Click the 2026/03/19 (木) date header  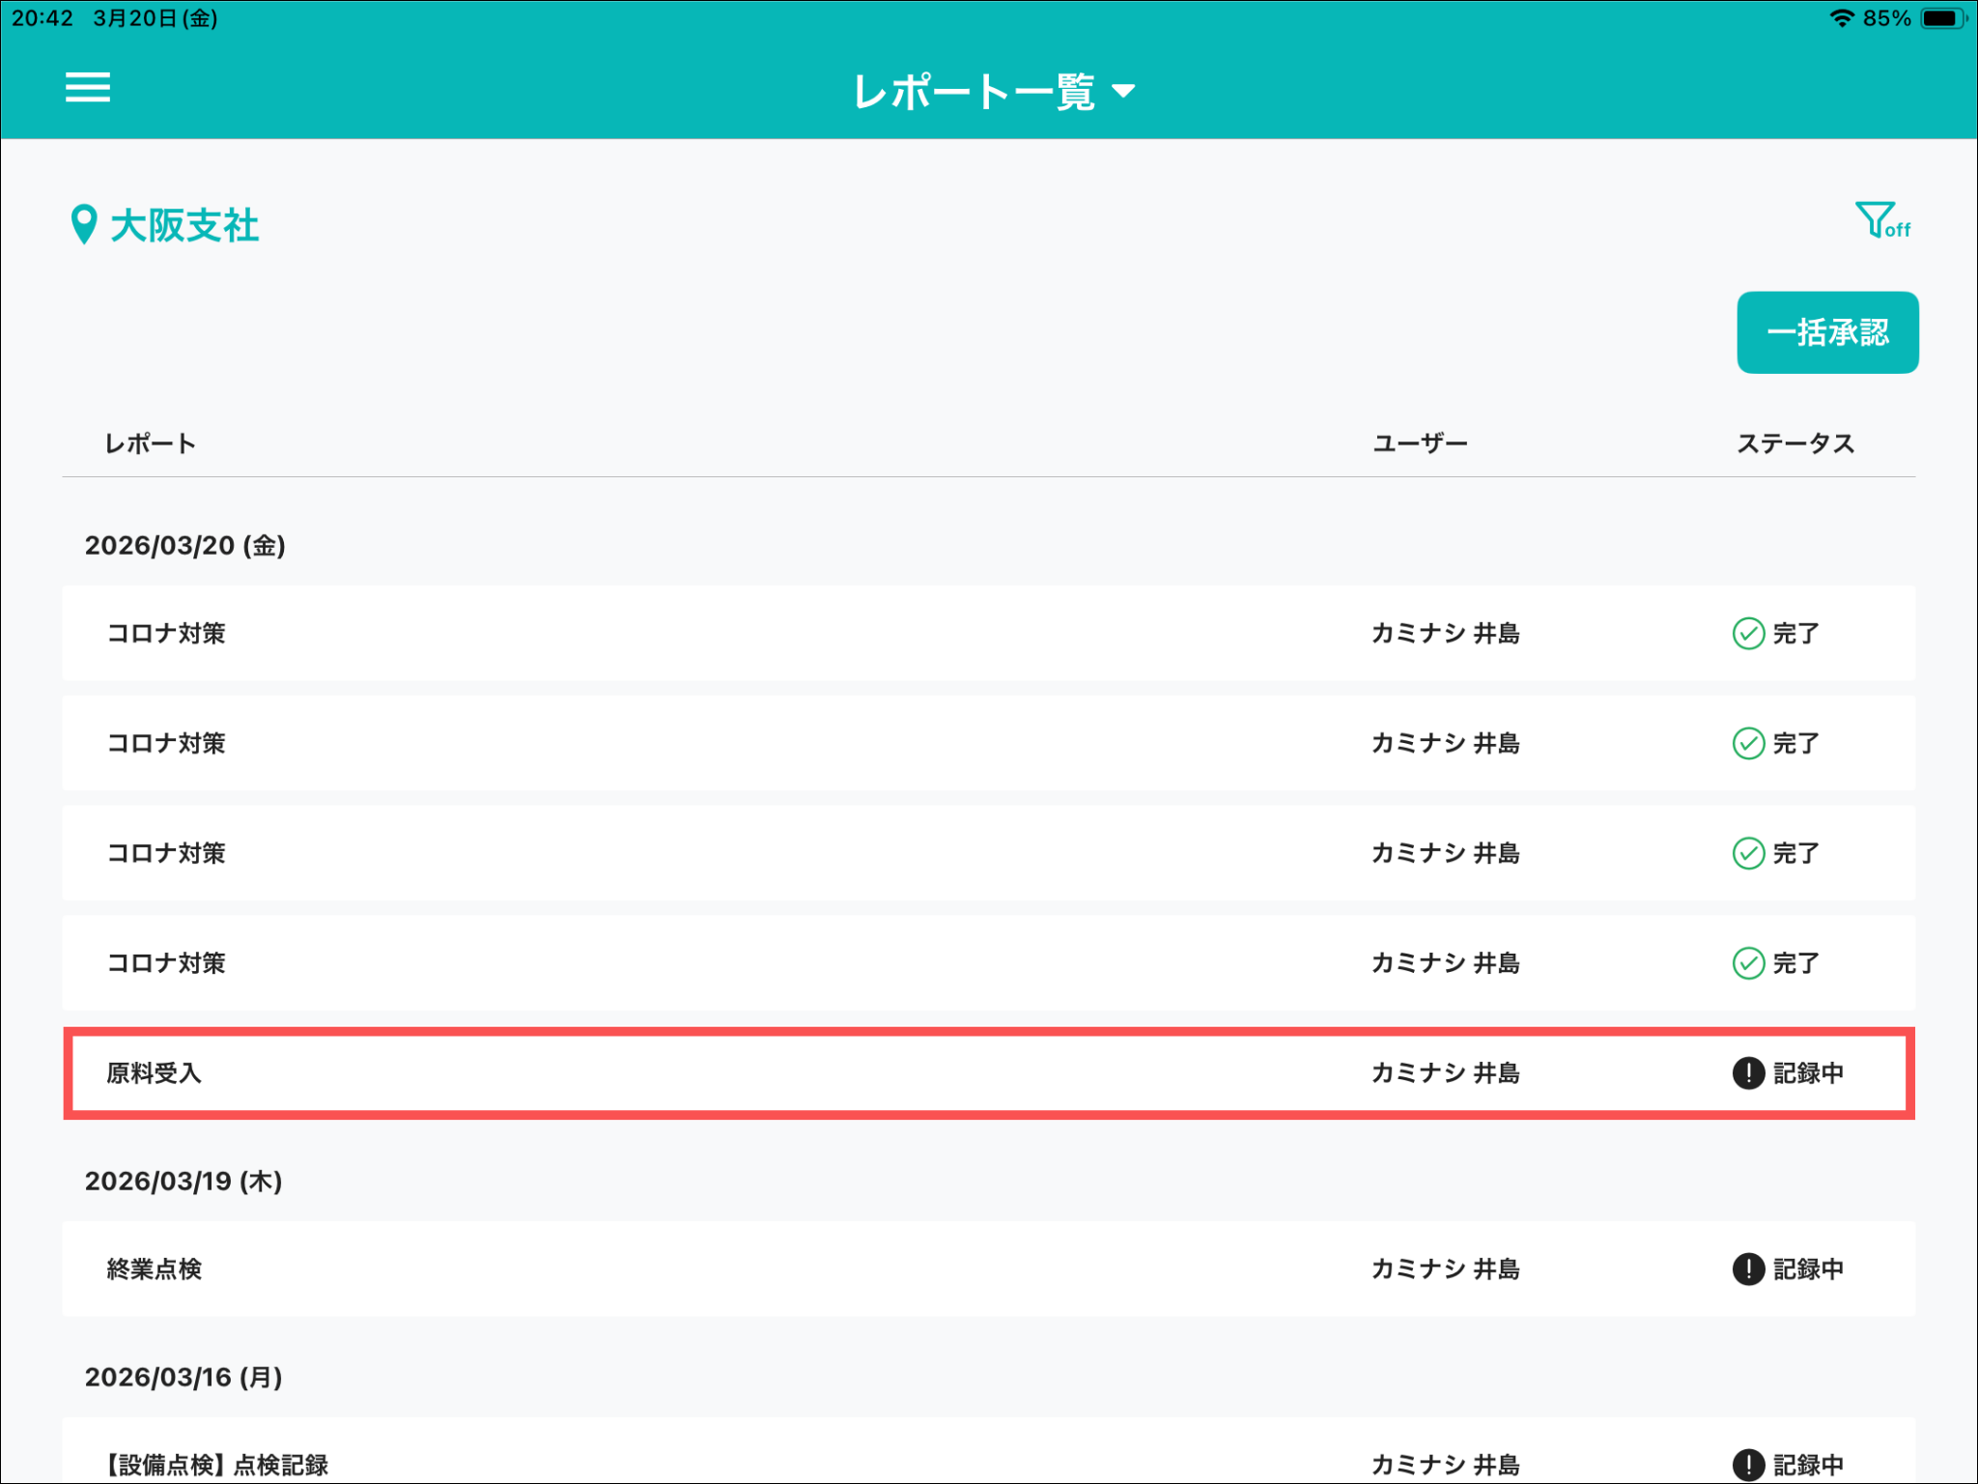click(x=184, y=1181)
